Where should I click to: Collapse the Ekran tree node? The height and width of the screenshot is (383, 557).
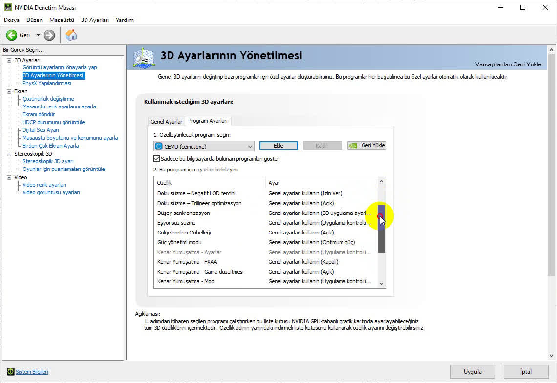[9, 91]
